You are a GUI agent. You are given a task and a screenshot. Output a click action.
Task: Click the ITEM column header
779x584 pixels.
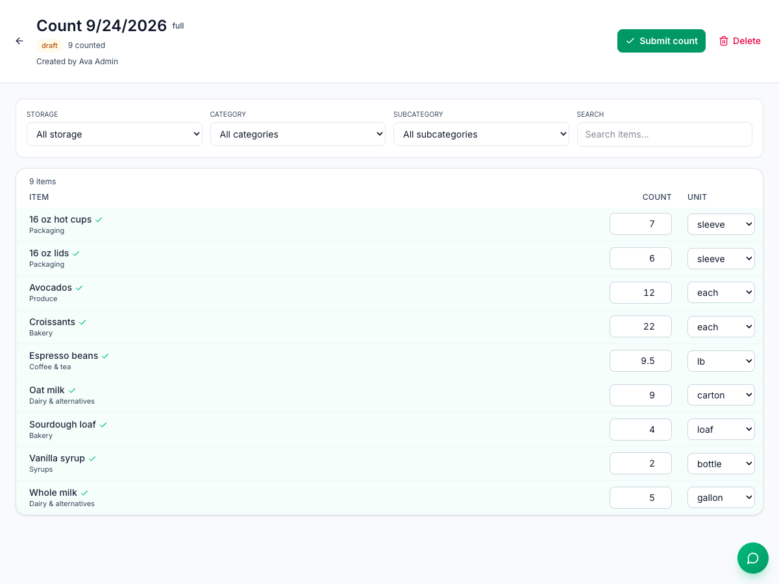point(39,197)
